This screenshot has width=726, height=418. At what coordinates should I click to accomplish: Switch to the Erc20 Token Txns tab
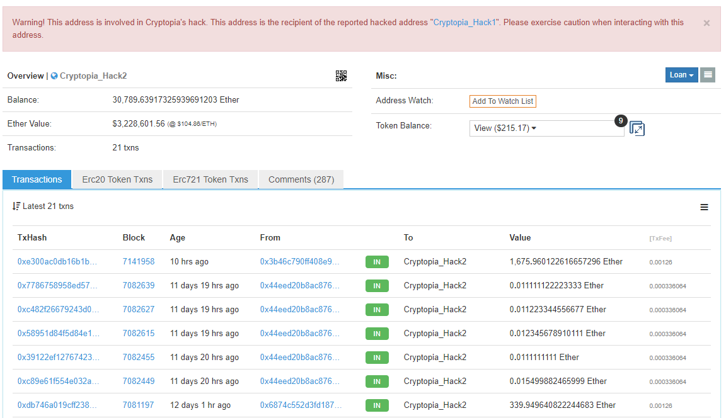pos(117,179)
